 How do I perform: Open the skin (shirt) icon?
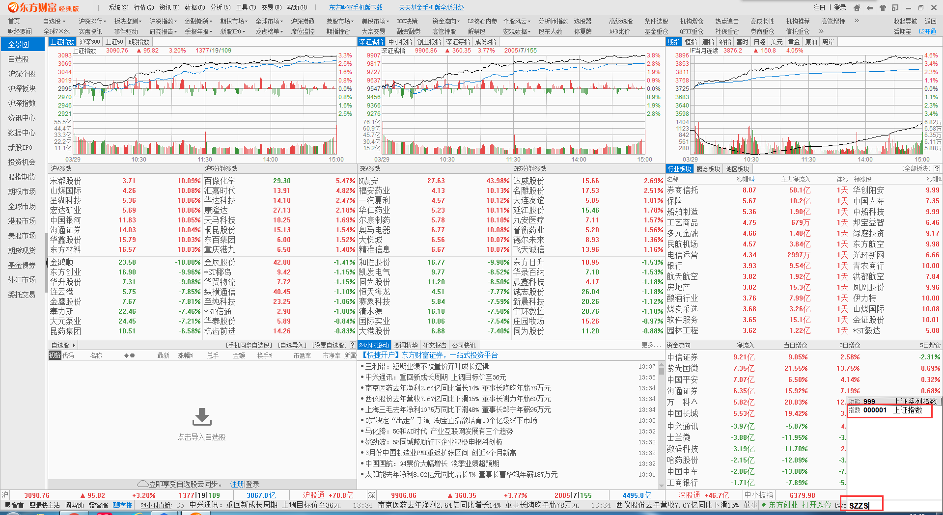[882, 7]
